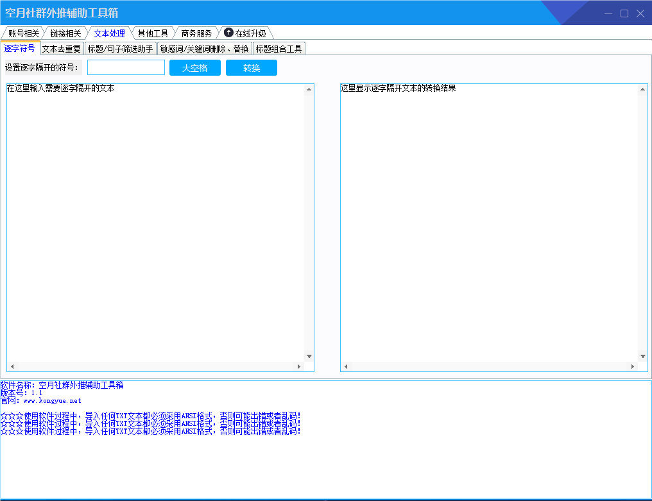This screenshot has height=501, width=652.
Task: Click the 官网: www.kongyue.net text
Action: coord(41,401)
